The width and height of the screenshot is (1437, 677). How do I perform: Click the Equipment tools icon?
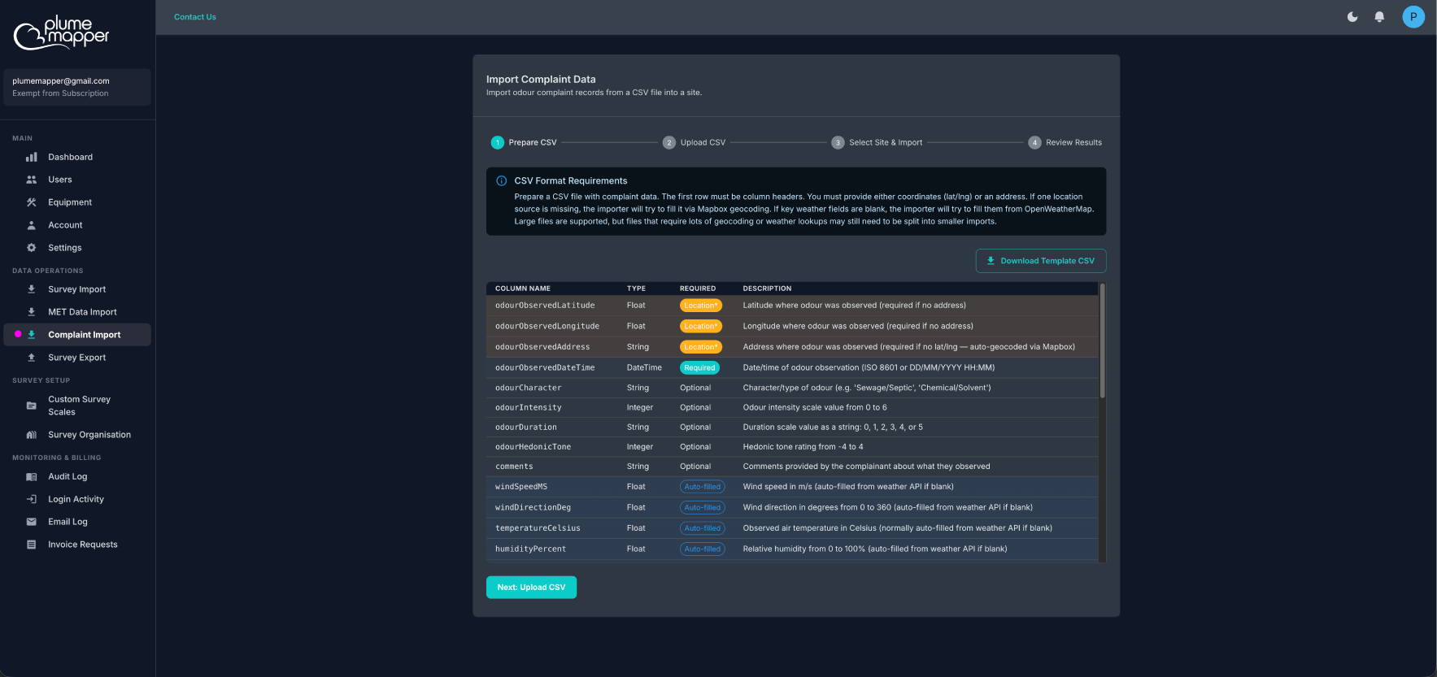pos(32,202)
